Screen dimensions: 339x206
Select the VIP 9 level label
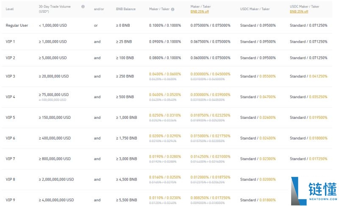coord(10,200)
